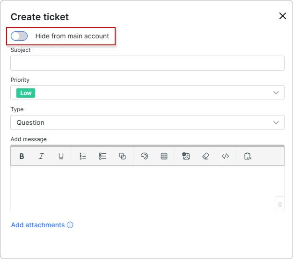Open the Type dropdown showing Question
Viewport: 293px width, 259px height.
(147, 122)
